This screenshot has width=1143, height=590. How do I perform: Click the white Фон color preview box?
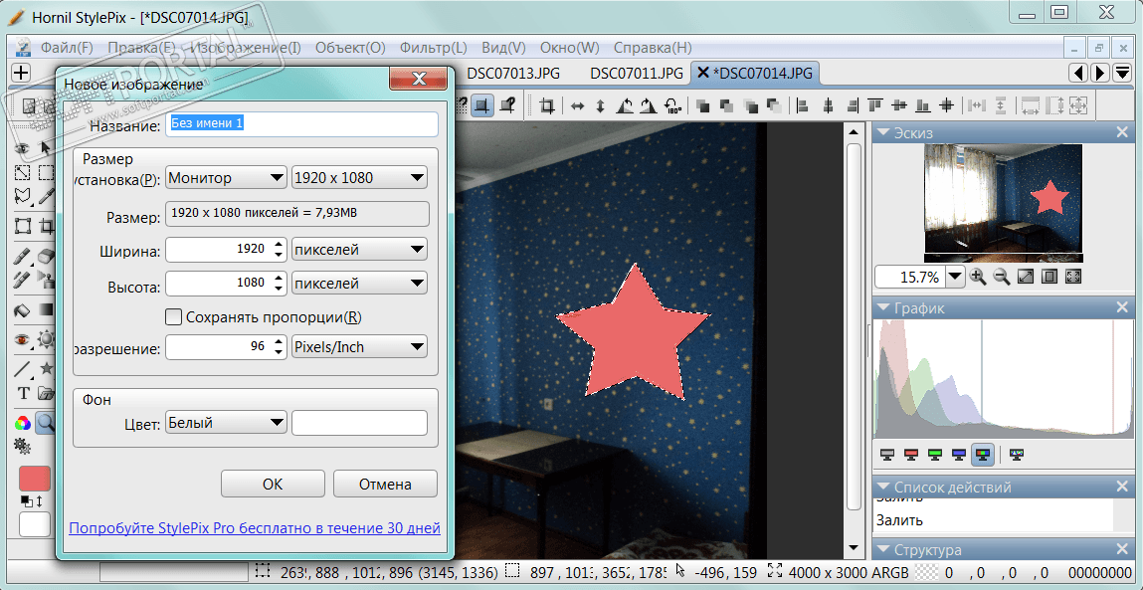click(359, 422)
